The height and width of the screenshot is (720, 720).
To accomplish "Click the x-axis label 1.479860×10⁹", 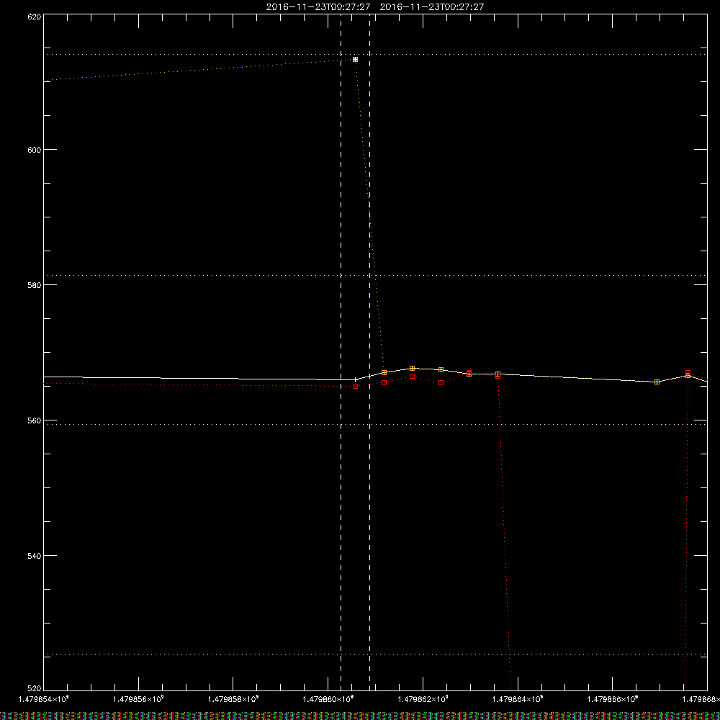I will tap(328, 699).
